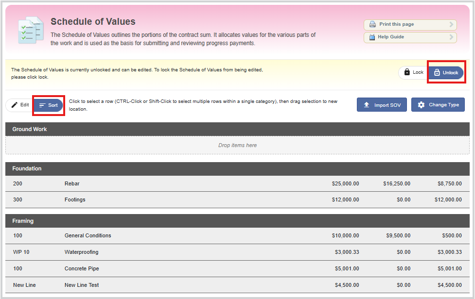
Task: Click the closed padlock icon on Lock
Action: tap(407, 72)
